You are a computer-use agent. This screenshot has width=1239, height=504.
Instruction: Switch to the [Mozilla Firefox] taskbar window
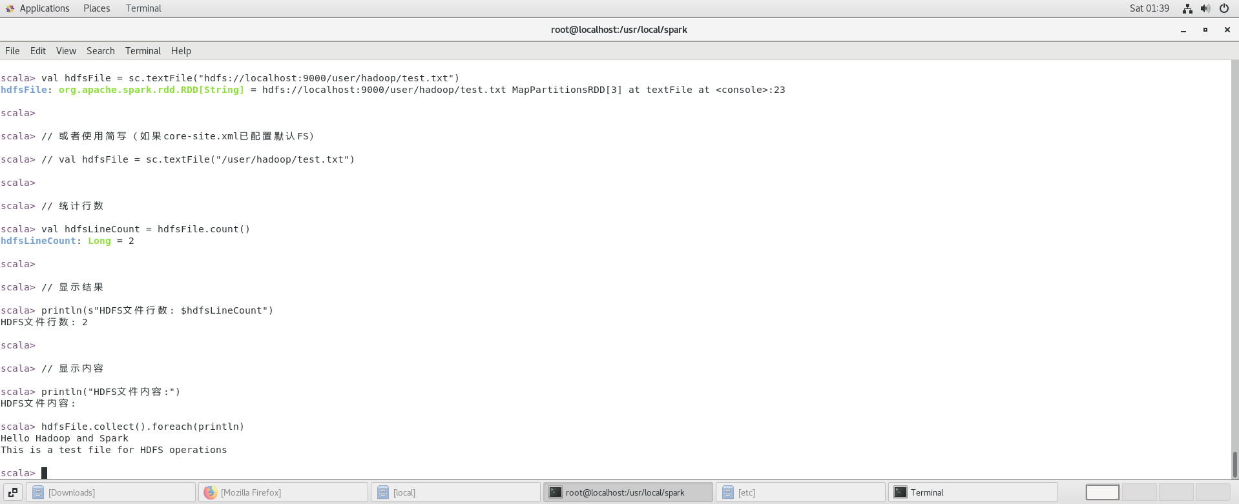[283, 492]
